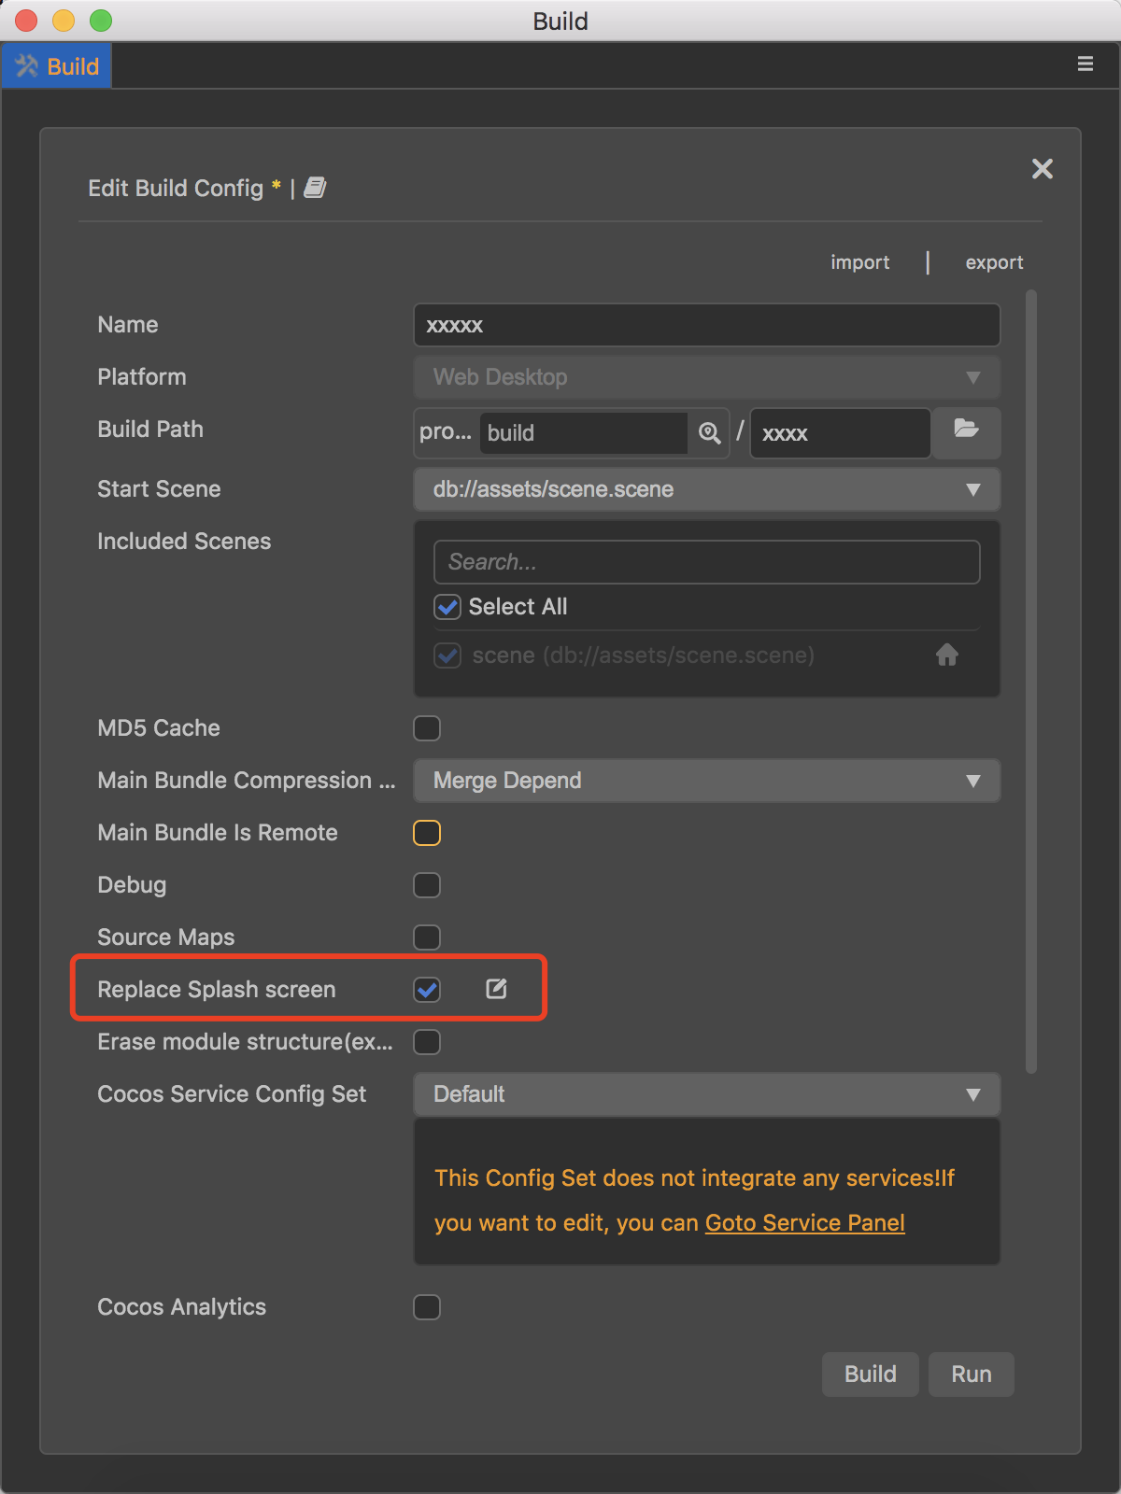Click the dialog's vertical scrollbar
The width and height of the screenshot is (1121, 1494).
tap(1031, 682)
